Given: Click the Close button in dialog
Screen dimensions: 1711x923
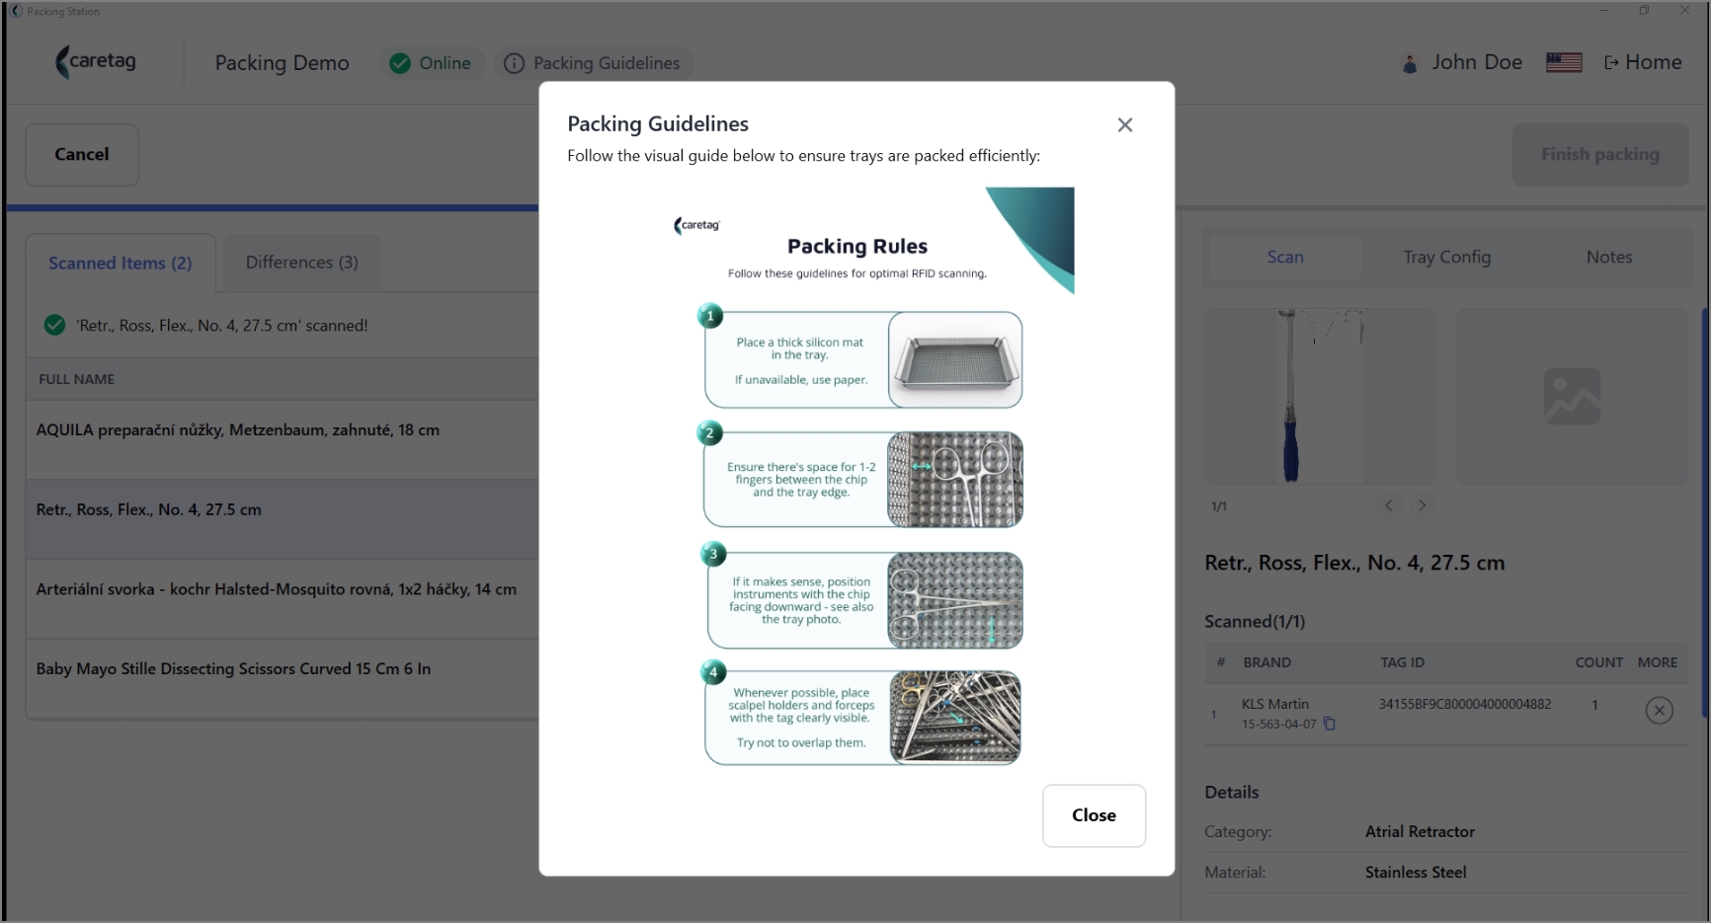Looking at the screenshot, I should tap(1094, 815).
